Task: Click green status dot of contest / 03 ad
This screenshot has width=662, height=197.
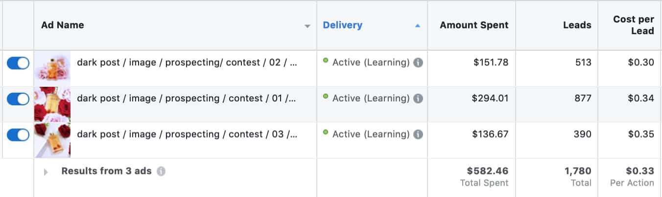Action: coord(326,132)
